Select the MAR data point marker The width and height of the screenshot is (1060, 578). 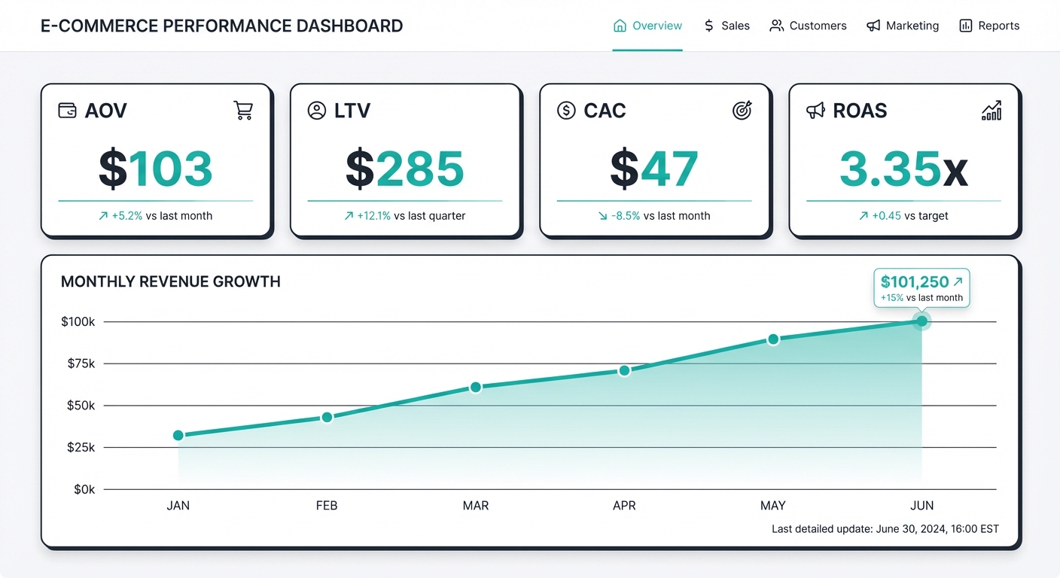pyautogui.click(x=475, y=386)
